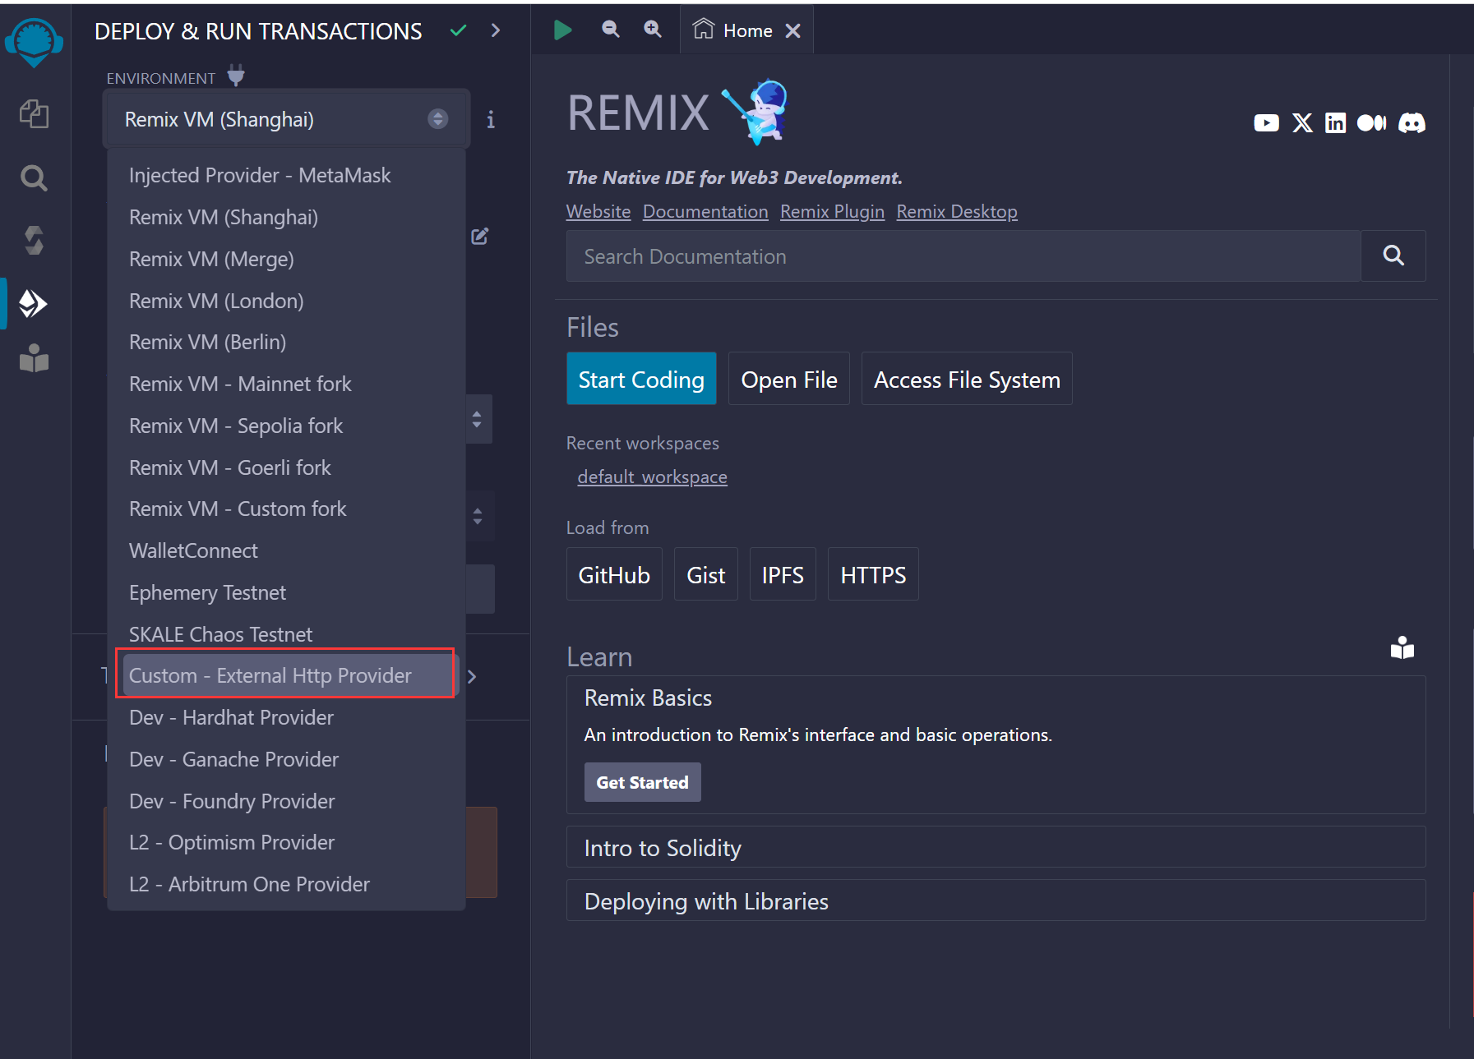Click the zoom in magnifier icon
Image resolution: width=1474 pixels, height=1059 pixels.
click(x=653, y=30)
